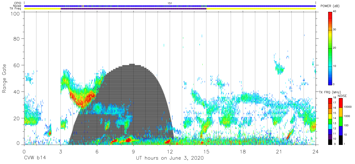Viewport: 355px width, 164px height.
Task: Click the blue Noise bar at top
Action: pos(170,6)
